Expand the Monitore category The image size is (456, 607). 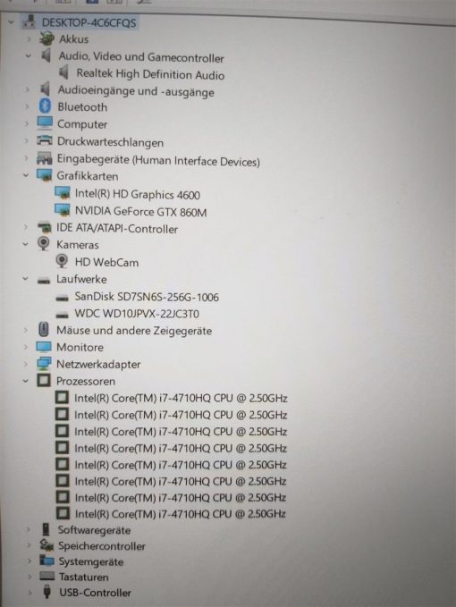(26, 347)
